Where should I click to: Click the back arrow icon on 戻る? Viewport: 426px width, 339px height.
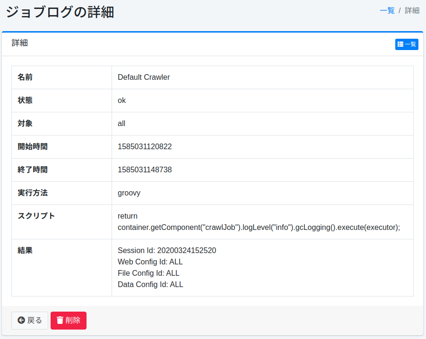pyautogui.click(x=21, y=320)
